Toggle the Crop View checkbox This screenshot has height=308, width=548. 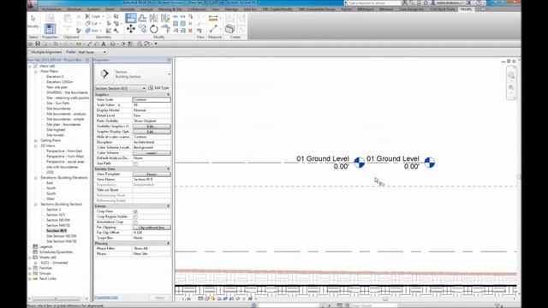tap(135, 211)
